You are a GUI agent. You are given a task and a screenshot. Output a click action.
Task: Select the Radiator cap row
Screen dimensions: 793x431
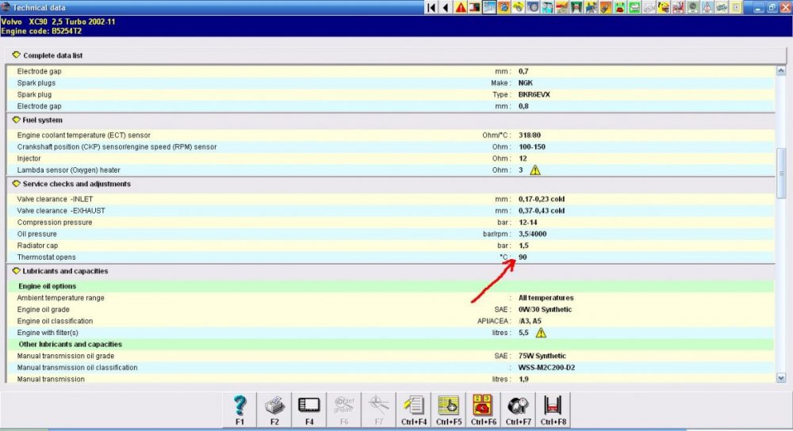[x=390, y=246]
